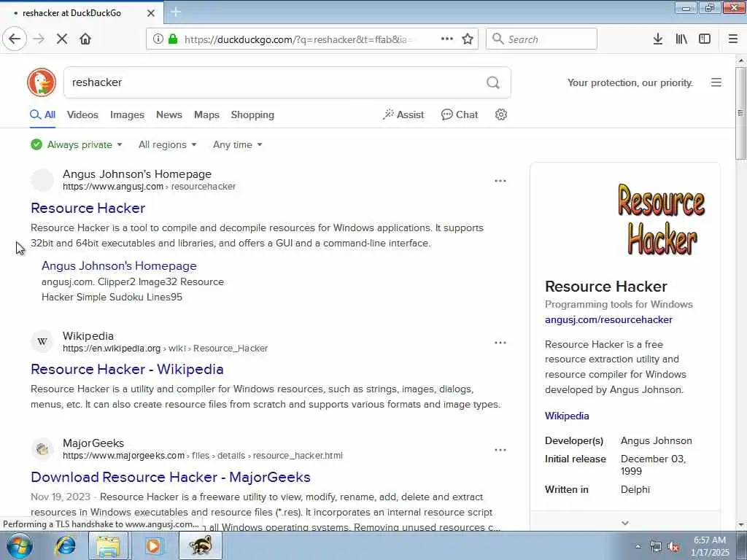Open Resource Hacker - Wikipedia link
The width and height of the screenshot is (747, 560).
pos(127,369)
